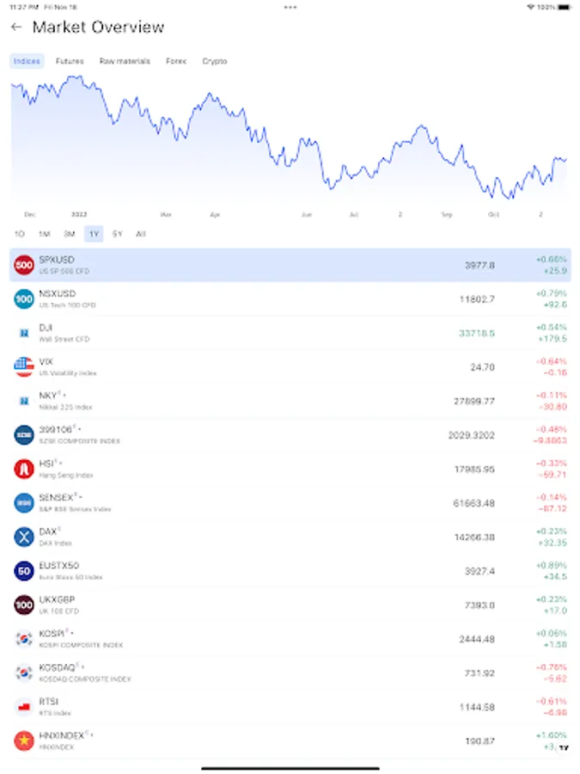Viewport: 580px width, 774px height.
Task: Tap the KOSPI Korean flag icon
Action: point(24,639)
